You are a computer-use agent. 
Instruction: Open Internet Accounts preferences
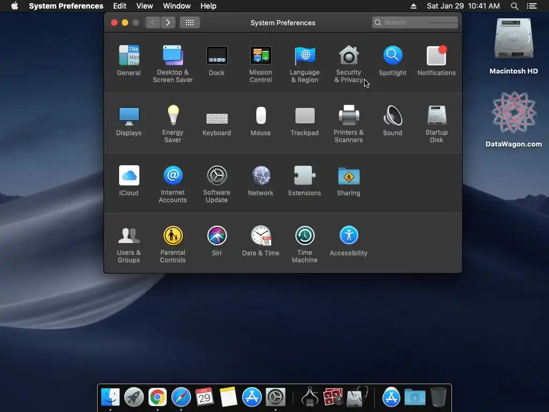tap(173, 185)
